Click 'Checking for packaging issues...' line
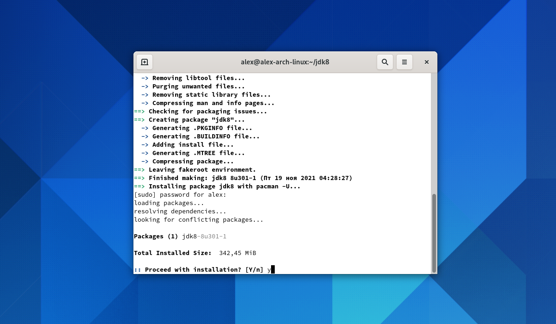This screenshot has height=324, width=556. [201, 112]
